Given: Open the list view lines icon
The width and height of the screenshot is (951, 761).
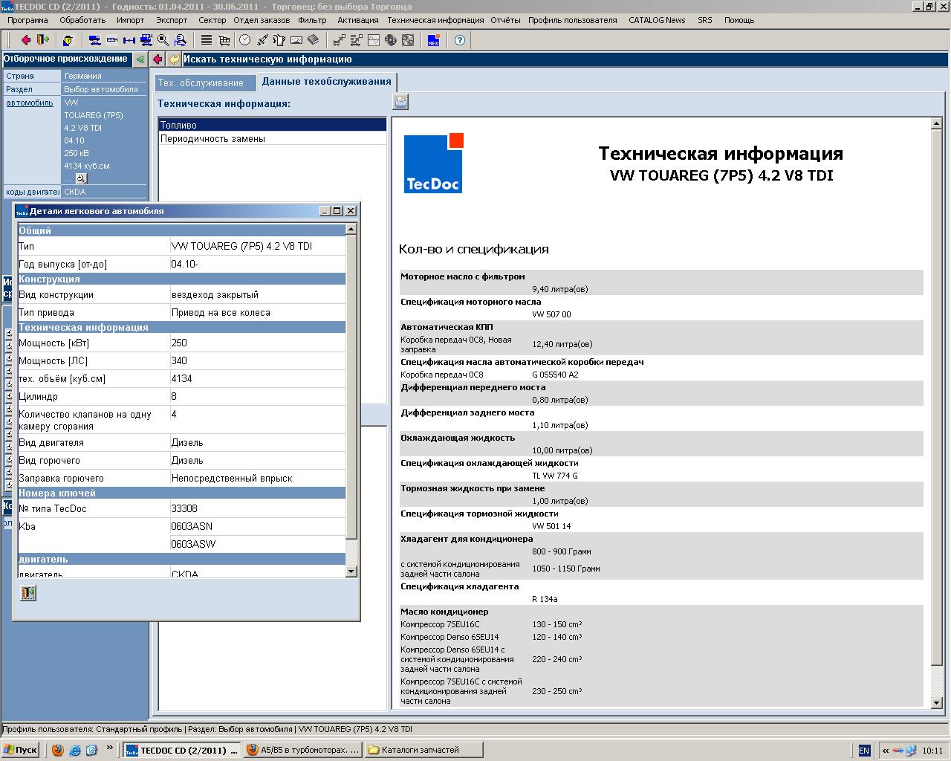Looking at the screenshot, I should point(207,40).
